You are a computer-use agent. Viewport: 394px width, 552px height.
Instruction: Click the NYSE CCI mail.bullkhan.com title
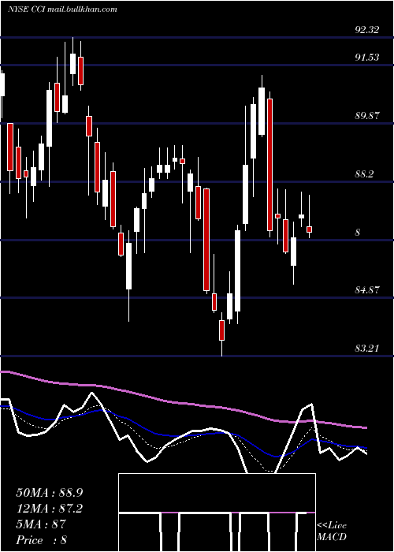pyautogui.click(x=62, y=9)
